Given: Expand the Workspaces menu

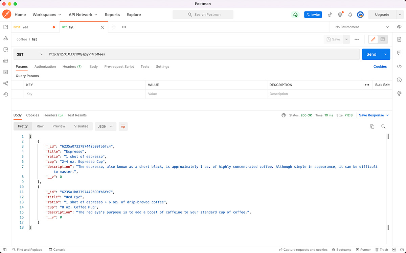Looking at the screenshot, I should (47, 15).
